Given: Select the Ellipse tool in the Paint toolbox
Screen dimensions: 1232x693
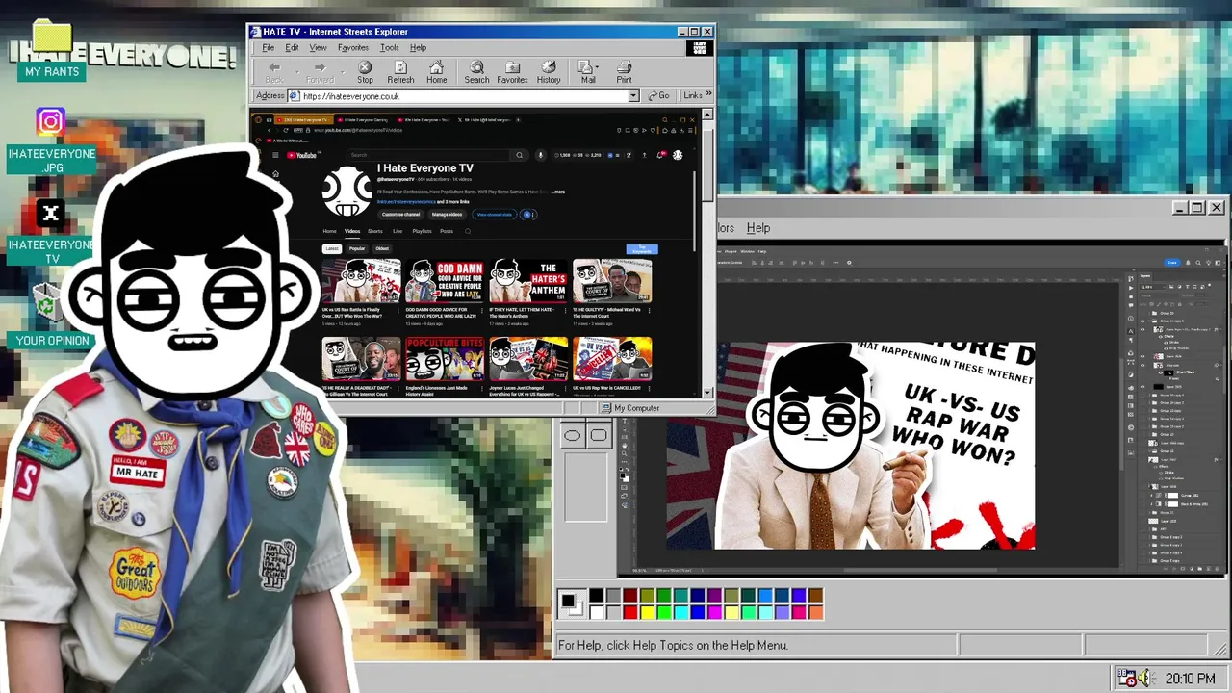Looking at the screenshot, I should (572, 436).
